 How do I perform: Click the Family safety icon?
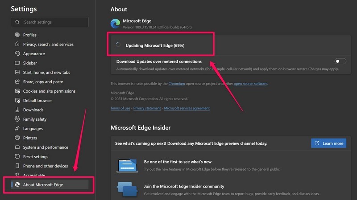tap(17, 119)
